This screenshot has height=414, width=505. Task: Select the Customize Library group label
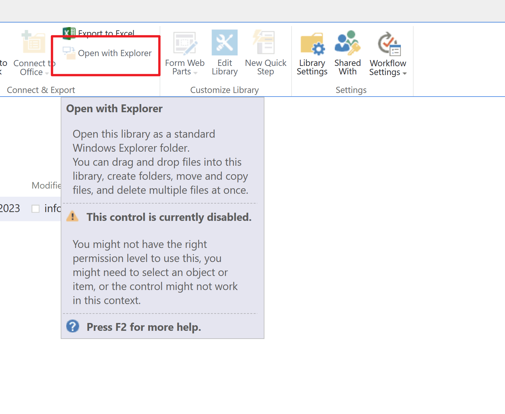(x=224, y=90)
